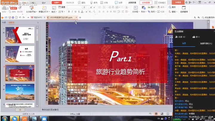Increase font size with larger A icon
This screenshot has height=121, width=215.
pyautogui.click(x=91, y=7)
